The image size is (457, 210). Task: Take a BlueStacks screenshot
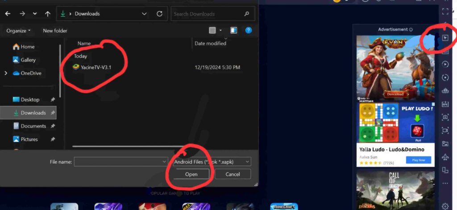point(445,117)
